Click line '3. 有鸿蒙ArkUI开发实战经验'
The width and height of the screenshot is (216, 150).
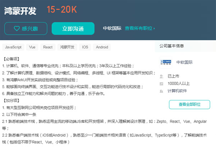point(40,80)
